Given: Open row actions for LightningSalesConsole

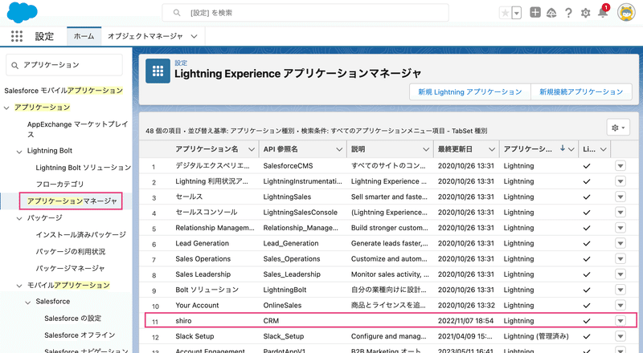Looking at the screenshot, I should pos(620,212).
